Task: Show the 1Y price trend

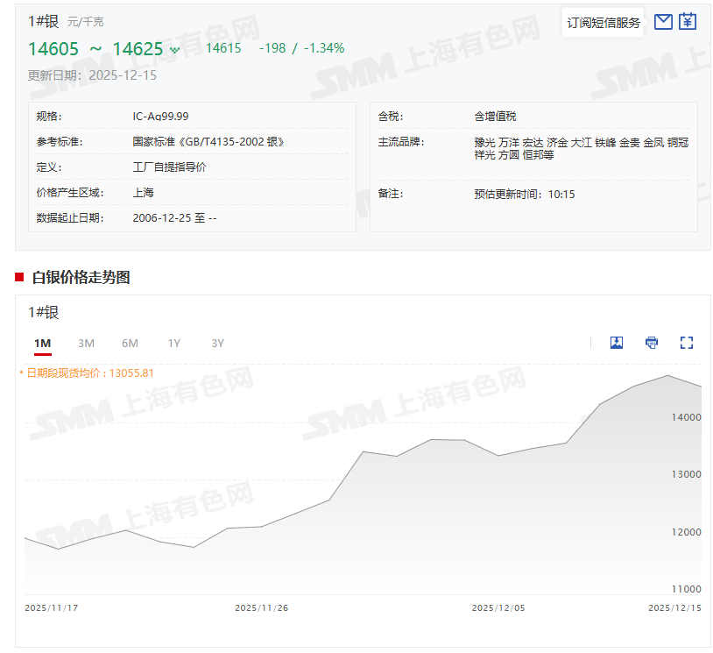Action: (173, 343)
